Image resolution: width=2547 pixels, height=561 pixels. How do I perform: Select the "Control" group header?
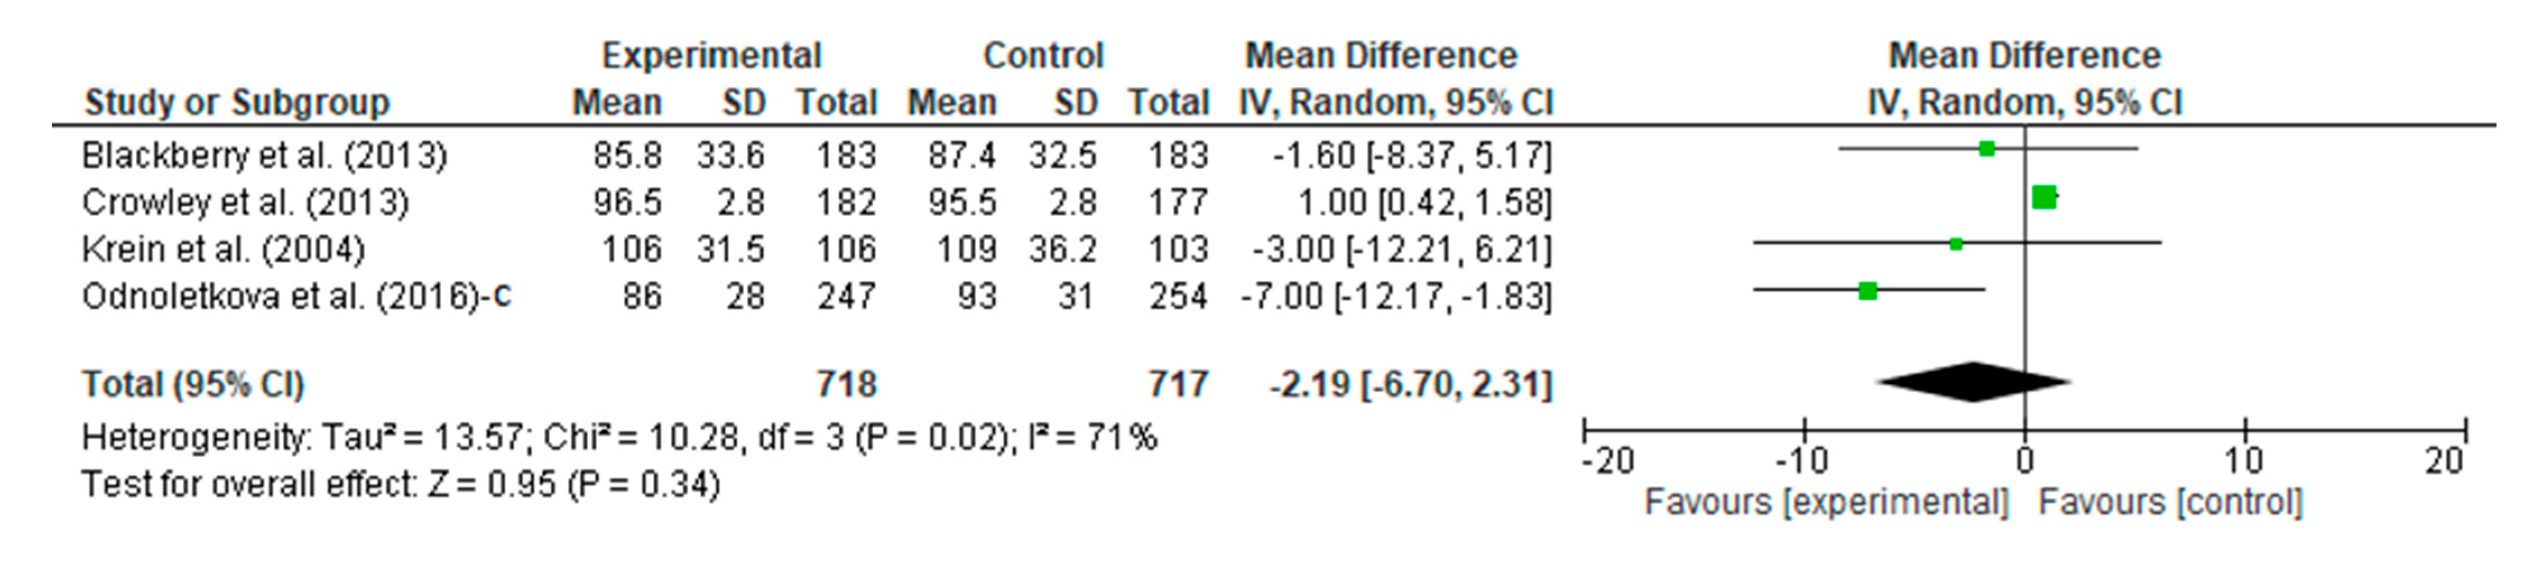pyautogui.click(x=1042, y=55)
